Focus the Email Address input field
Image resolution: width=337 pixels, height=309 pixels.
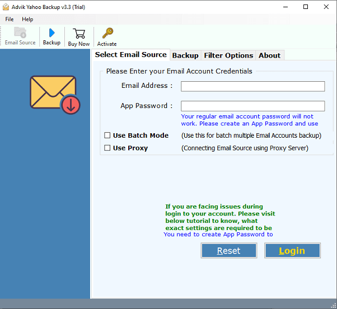point(253,86)
